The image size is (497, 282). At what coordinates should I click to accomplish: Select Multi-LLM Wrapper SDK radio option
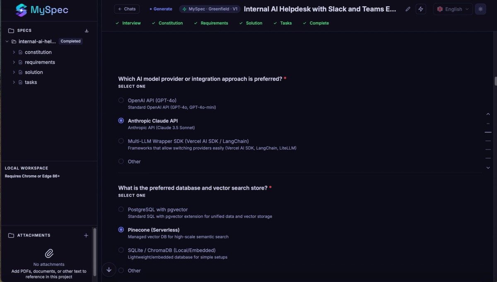[121, 141]
